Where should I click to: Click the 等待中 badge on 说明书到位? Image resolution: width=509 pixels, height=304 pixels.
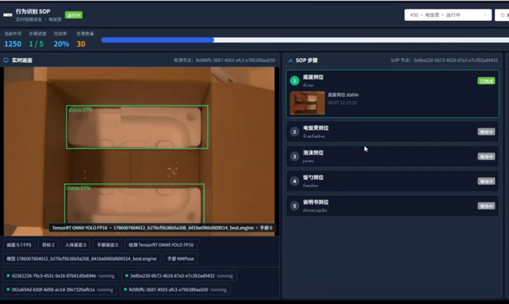click(486, 206)
